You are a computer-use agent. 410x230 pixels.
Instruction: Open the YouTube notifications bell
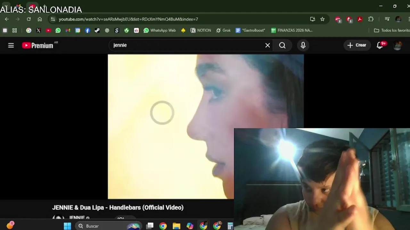380,45
